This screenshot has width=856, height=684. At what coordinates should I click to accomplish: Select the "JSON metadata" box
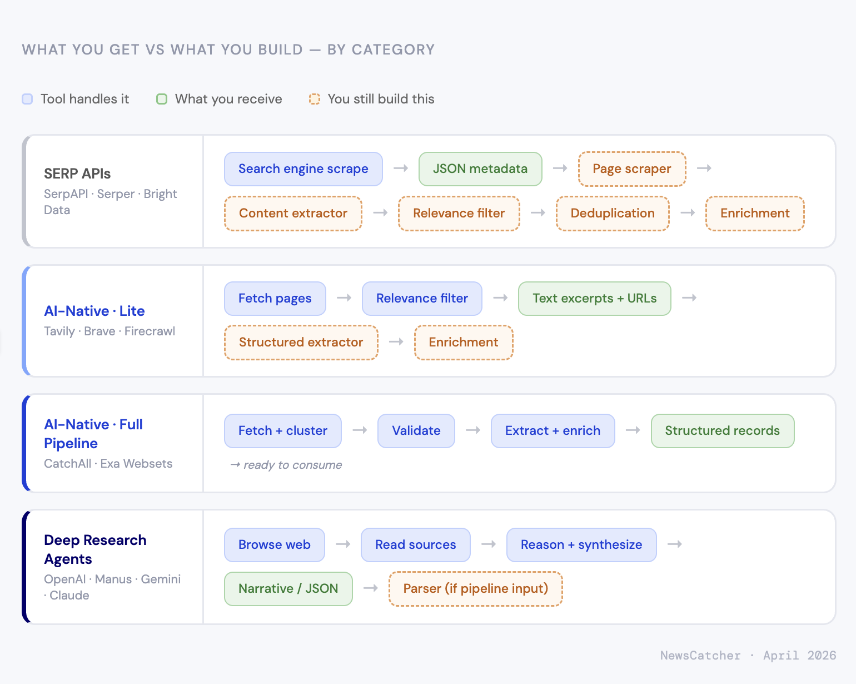click(480, 169)
